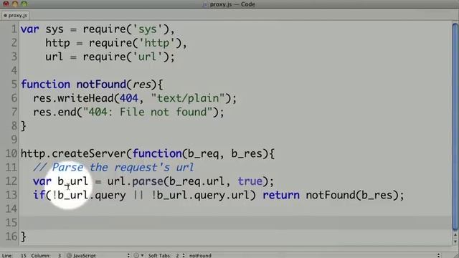Click the Column 3 indicator in status bar
Viewport: 459px width, 258px height.
pyautogui.click(x=46, y=255)
